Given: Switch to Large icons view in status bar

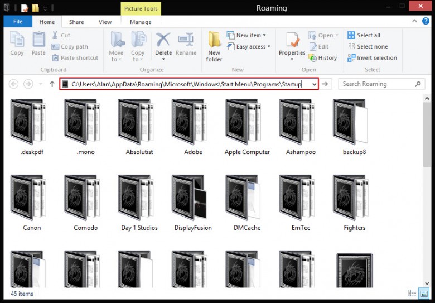Looking at the screenshot, I should 424,293.
